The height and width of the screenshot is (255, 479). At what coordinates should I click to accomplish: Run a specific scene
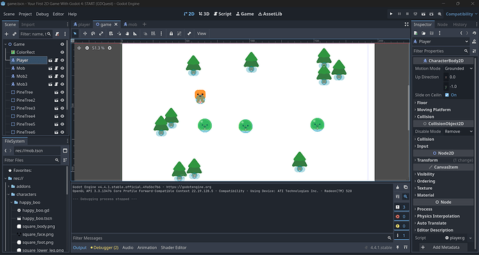click(x=431, y=14)
